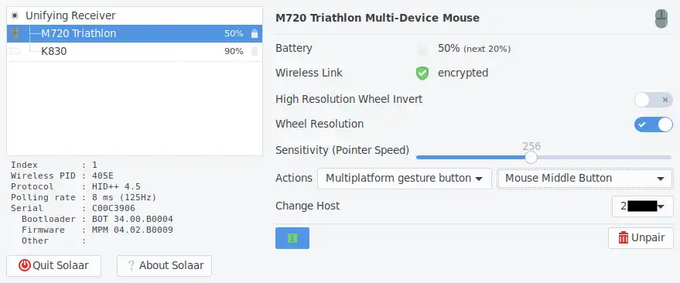
Task: Click the mouse icon beside M720 Triathlon
Action: coord(15,33)
